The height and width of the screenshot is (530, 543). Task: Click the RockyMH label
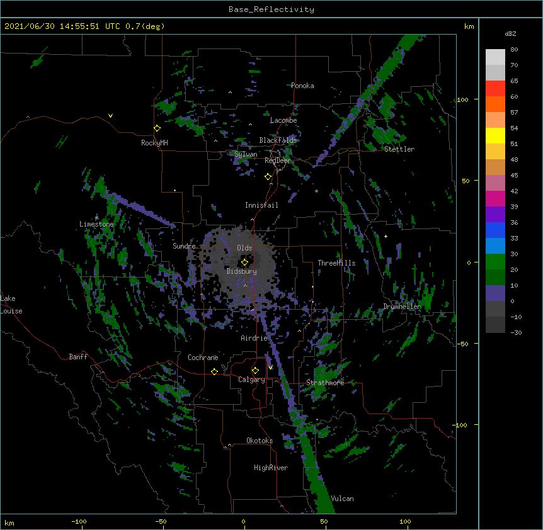coord(154,143)
